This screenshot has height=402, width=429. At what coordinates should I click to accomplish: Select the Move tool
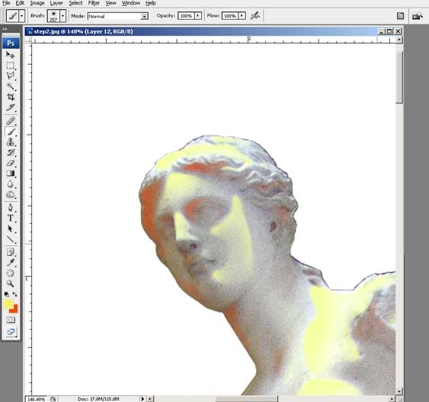click(11, 55)
